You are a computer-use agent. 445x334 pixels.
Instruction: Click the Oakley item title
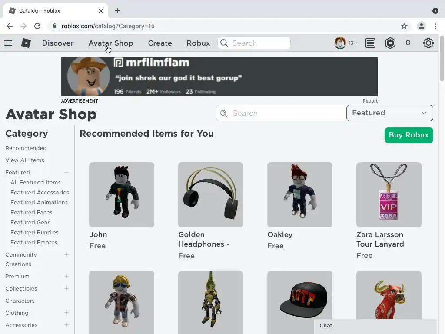point(280,234)
